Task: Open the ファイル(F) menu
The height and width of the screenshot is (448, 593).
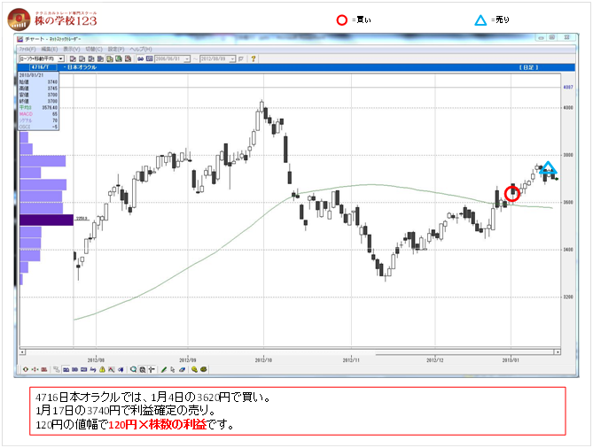Action: point(27,49)
